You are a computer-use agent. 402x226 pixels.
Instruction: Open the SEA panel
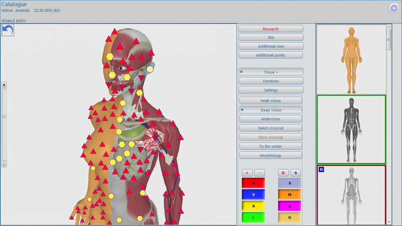[x=270, y=37]
